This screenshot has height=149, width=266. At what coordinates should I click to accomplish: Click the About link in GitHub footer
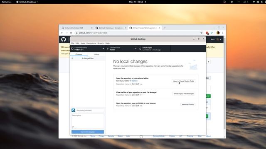pyautogui.click(x=208, y=136)
